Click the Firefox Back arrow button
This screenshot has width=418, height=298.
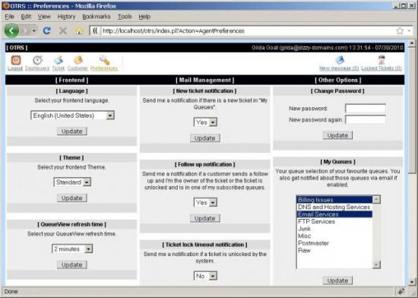click(x=11, y=30)
